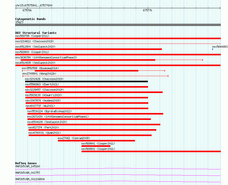The width and height of the screenshot is (228, 185).
Task: Click nsv5530224 (ByrskaBishop2022) label
Action: [50, 111]
